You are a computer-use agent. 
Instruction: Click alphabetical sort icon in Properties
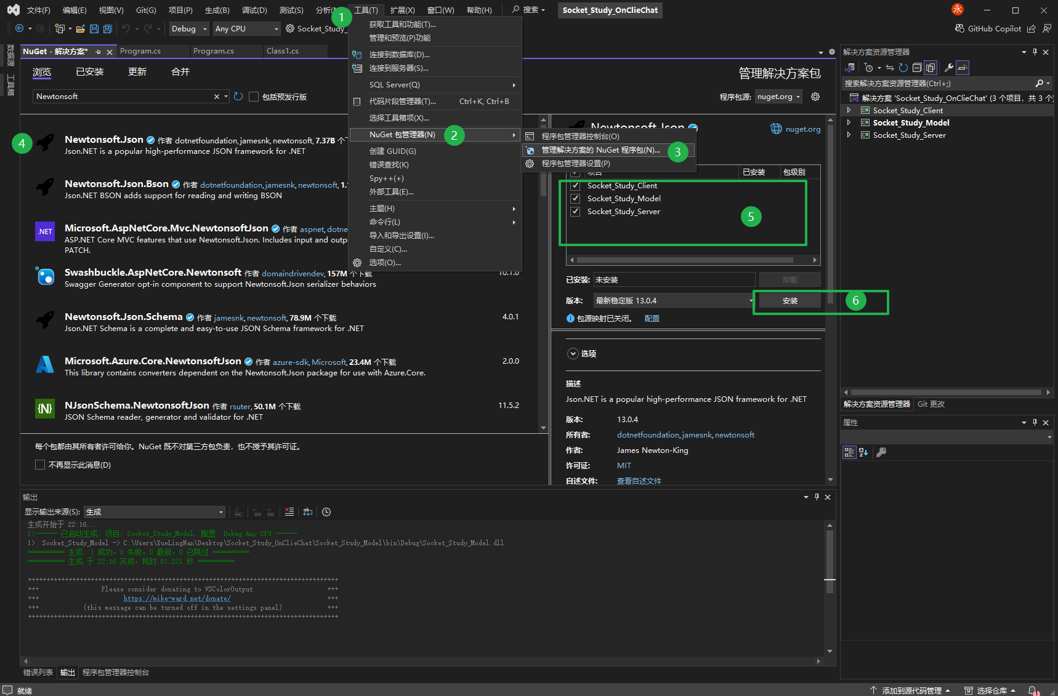(863, 452)
